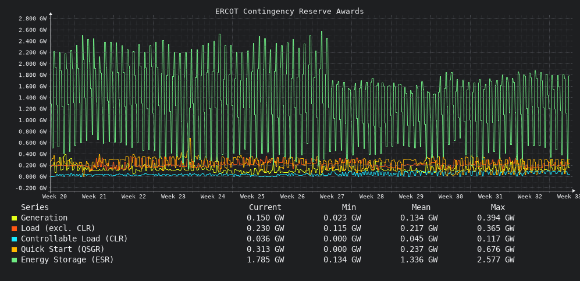580x281 pixels.
Task: Click the 2.400 GW y-axis label
Action: (x=32, y=41)
